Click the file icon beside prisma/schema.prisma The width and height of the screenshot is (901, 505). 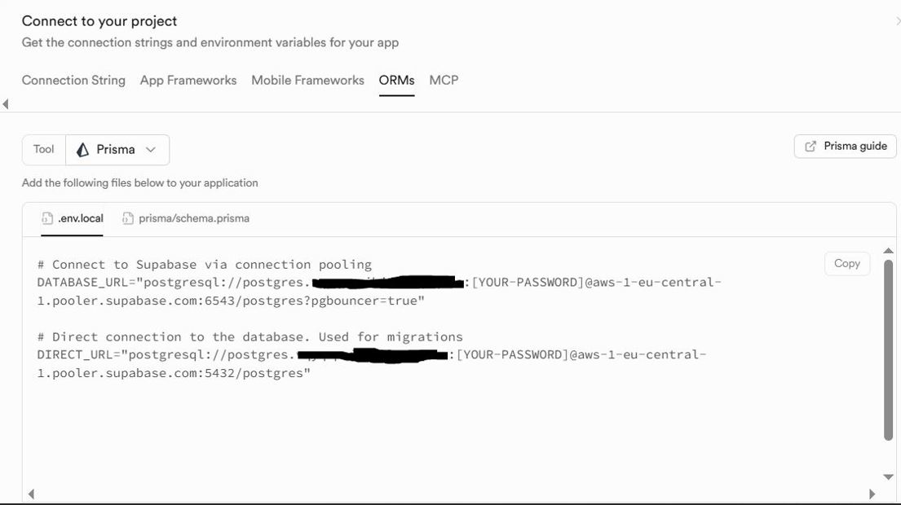pyautogui.click(x=128, y=218)
